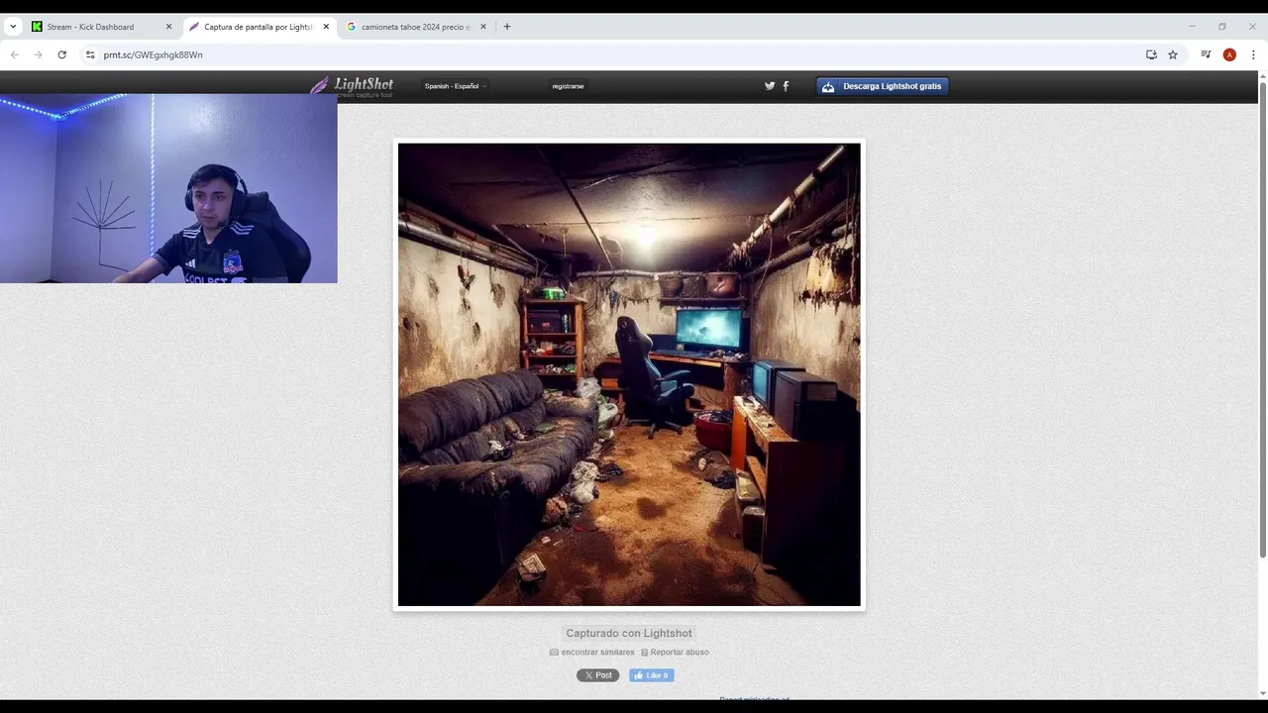Close the Captura de pantalla Lightshot tab

(x=326, y=27)
